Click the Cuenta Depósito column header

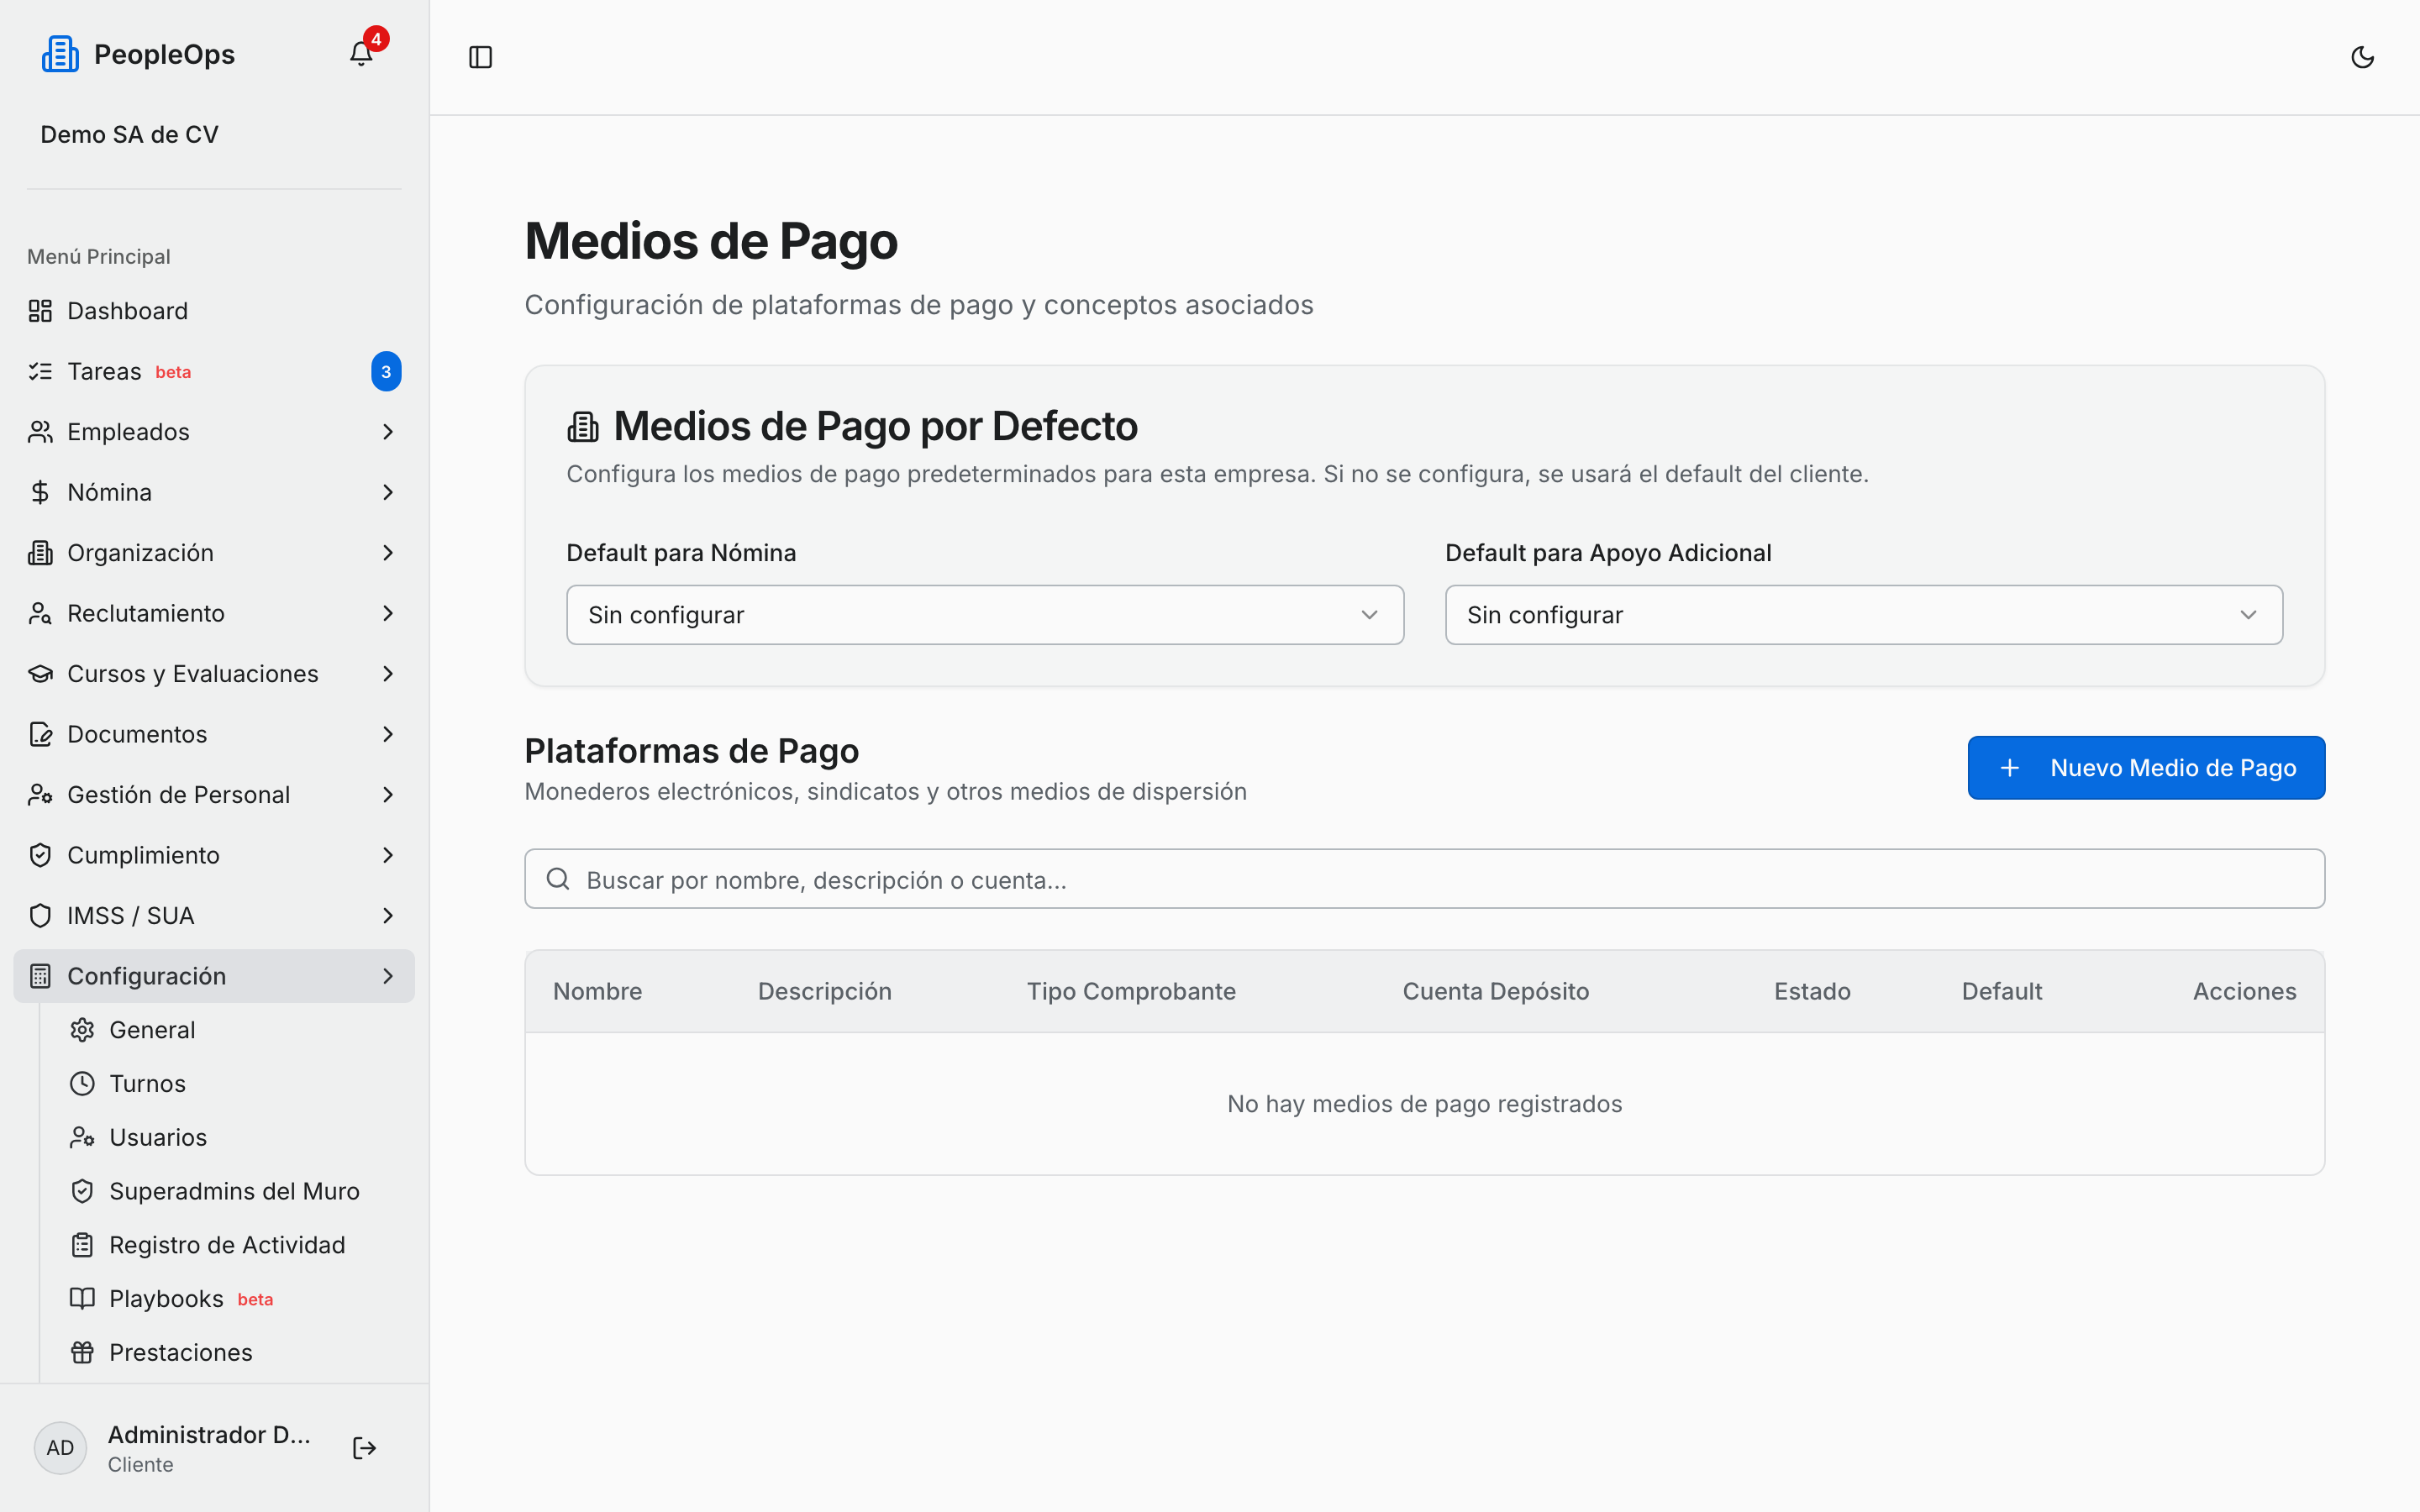click(x=1496, y=991)
